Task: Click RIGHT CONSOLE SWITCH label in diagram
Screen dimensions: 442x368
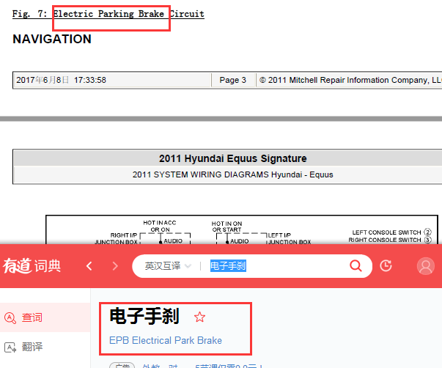Action: 385,240
